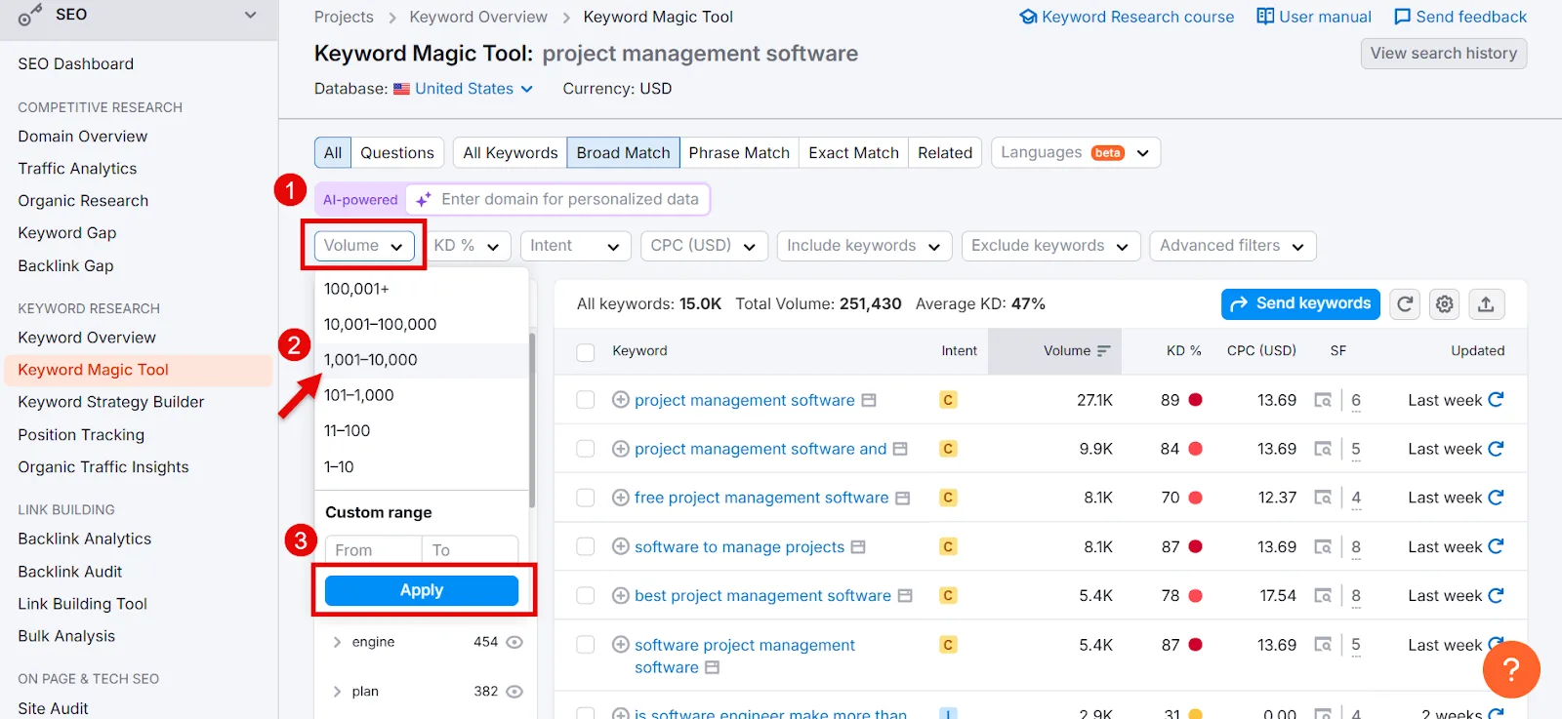The image size is (1562, 719).
Task: Check the box for 'project management software and'
Action: point(586,449)
